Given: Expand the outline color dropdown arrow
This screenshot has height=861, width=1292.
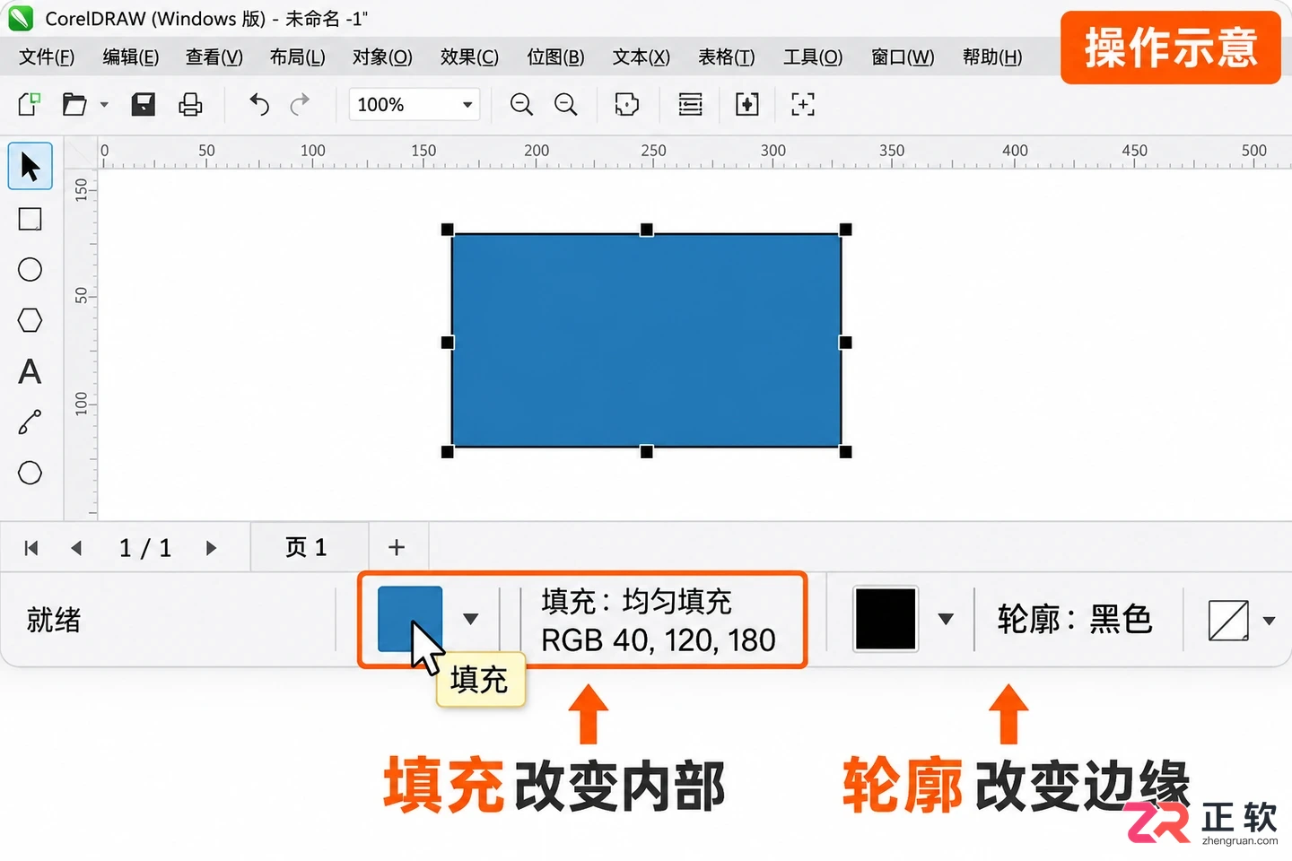Looking at the screenshot, I should (x=945, y=619).
